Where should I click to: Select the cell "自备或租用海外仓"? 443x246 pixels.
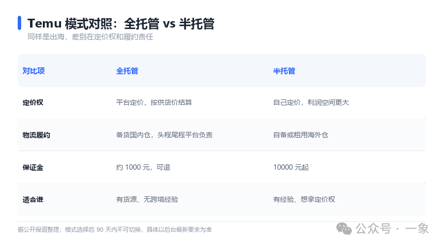(301, 135)
